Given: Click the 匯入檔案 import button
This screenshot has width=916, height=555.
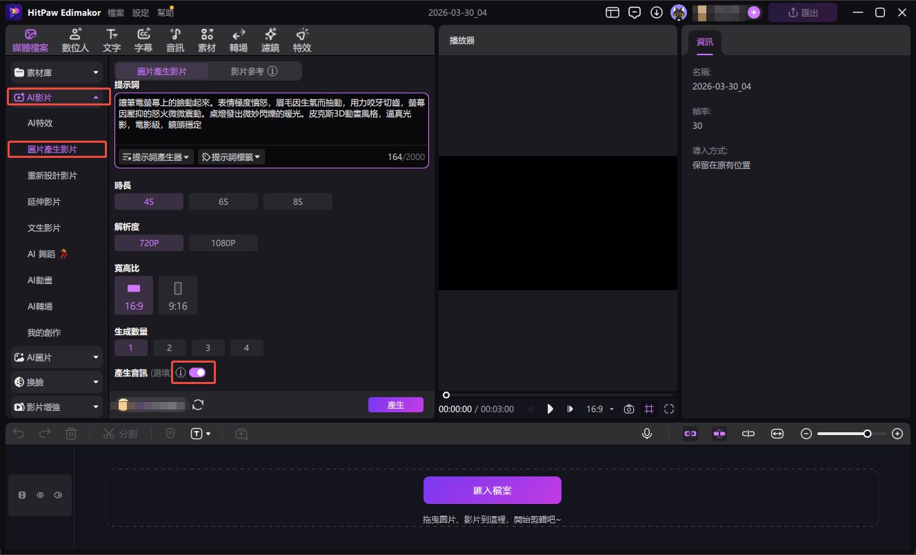Looking at the screenshot, I should point(492,490).
